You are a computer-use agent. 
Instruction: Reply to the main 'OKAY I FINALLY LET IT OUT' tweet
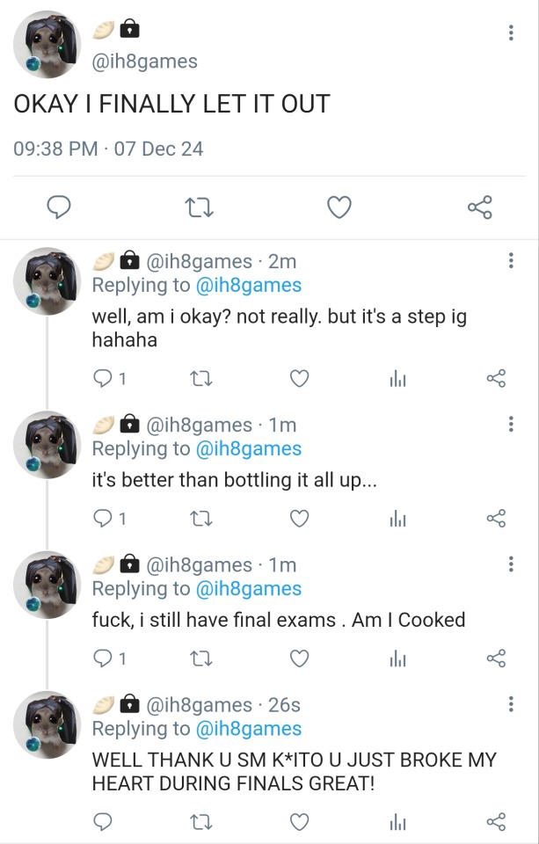pyautogui.click(x=58, y=207)
